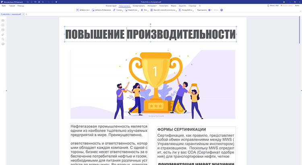The width and height of the screenshot is (302, 165).
Task: Open the comments panel in sidebar
Action: 3,30
